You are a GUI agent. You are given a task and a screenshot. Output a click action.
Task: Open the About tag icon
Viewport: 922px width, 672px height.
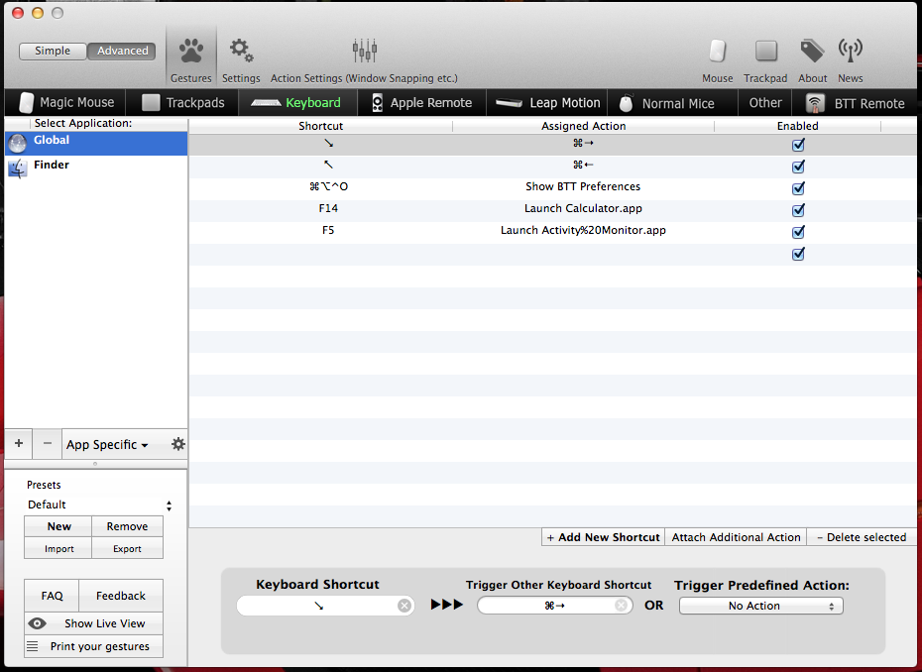812,52
